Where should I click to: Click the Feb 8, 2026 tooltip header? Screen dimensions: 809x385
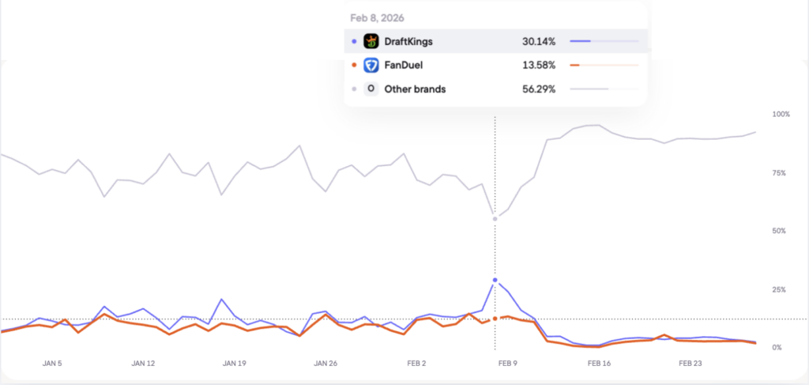tap(378, 17)
